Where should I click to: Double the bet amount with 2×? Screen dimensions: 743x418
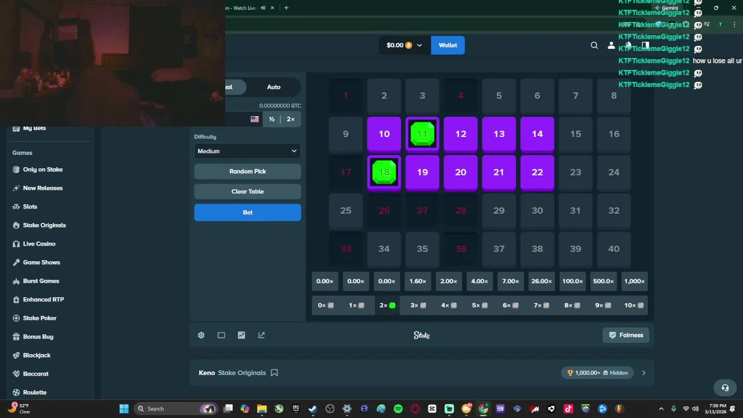tap(291, 119)
